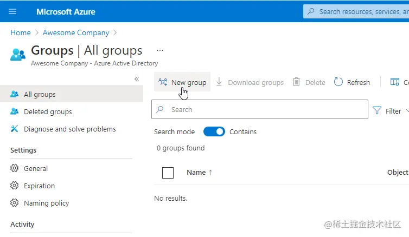Click the magnifier icon in groups search

[x=160, y=109]
